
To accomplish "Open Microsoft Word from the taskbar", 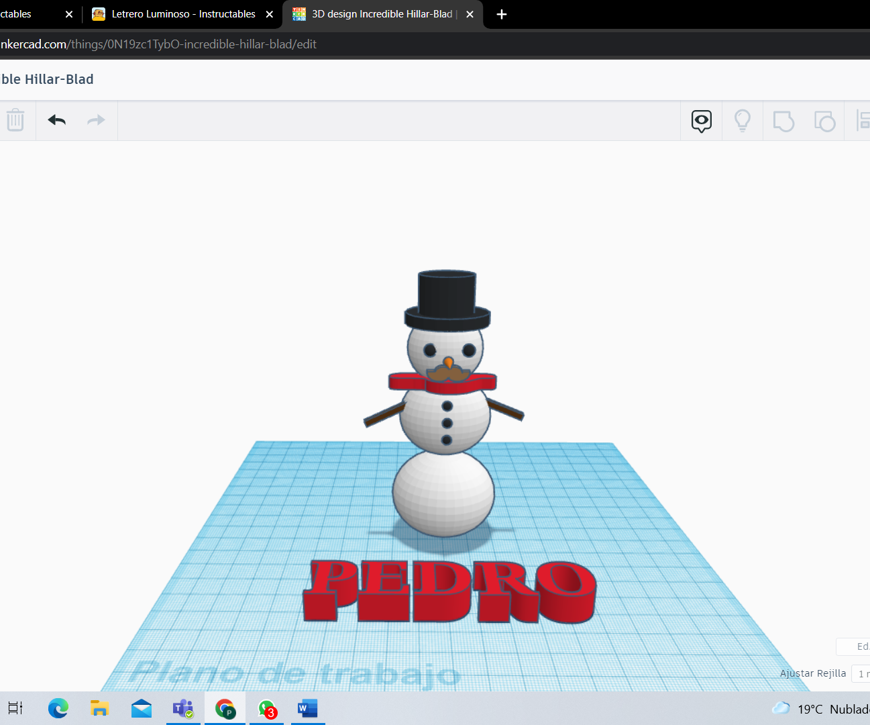I will [x=308, y=708].
